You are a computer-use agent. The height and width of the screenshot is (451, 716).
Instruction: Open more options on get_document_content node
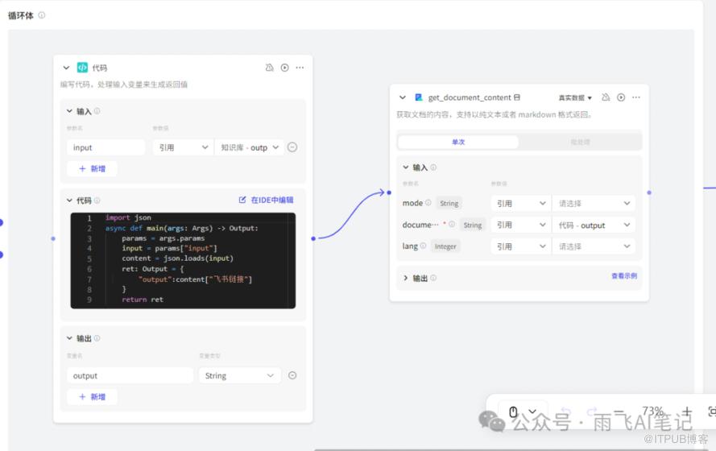pyautogui.click(x=636, y=97)
